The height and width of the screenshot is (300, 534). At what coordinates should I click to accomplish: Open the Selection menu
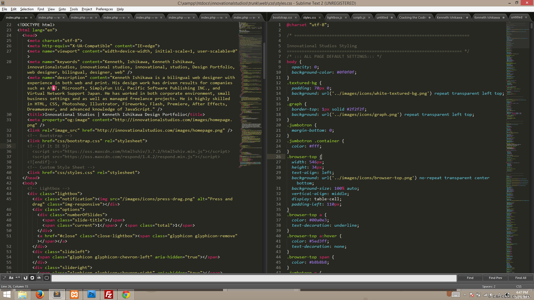pyautogui.click(x=27, y=9)
